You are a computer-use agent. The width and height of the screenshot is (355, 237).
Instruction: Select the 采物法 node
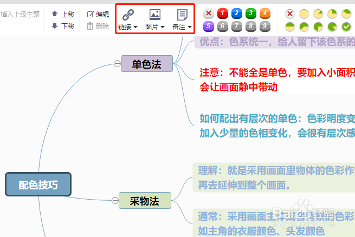point(145,200)
